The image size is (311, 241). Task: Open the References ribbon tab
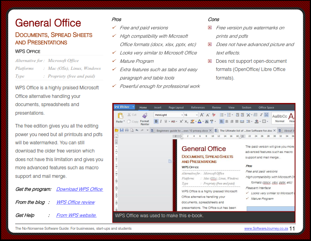click(198, 108)
